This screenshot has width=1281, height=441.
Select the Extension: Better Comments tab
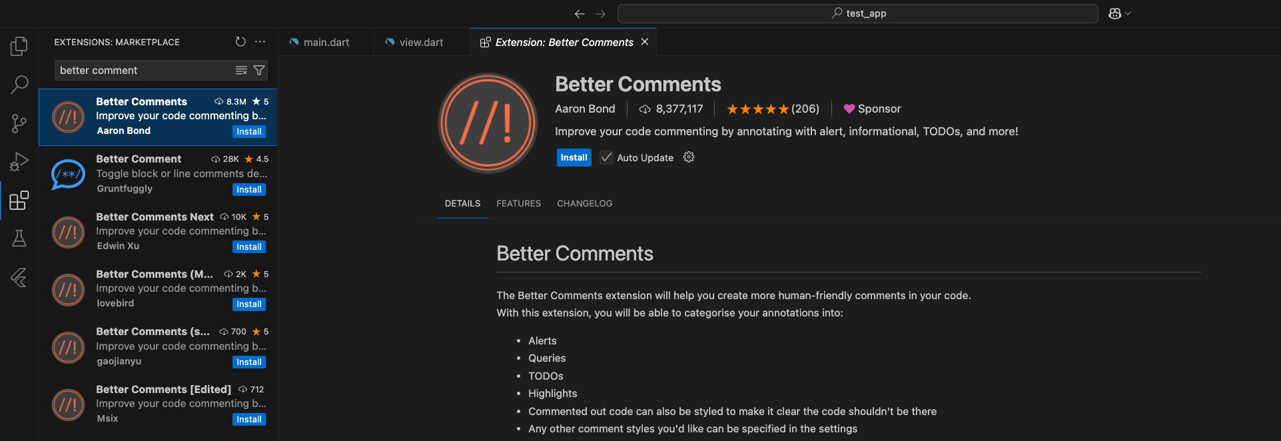(x=564, y=42)
